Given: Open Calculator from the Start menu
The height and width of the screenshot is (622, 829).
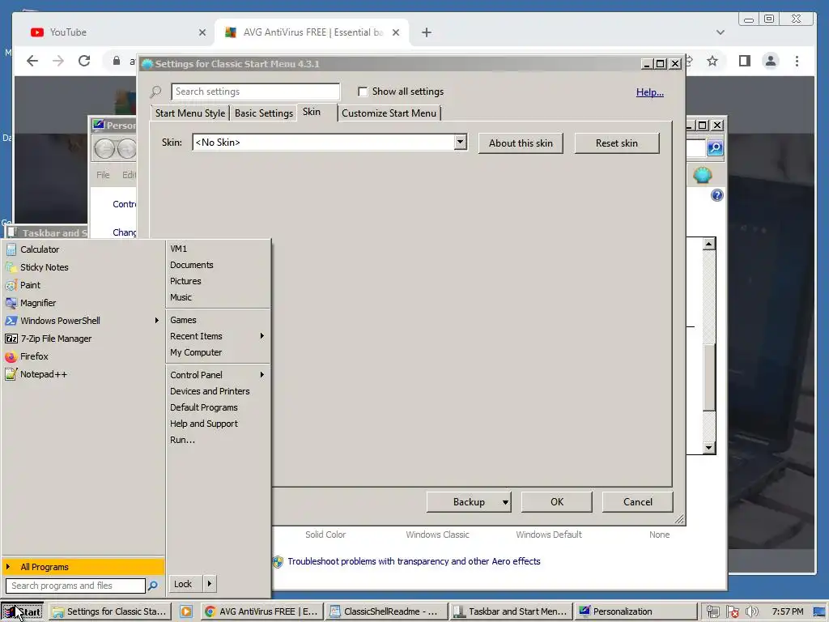Looking at the screenshot, I should pos(83,249).
